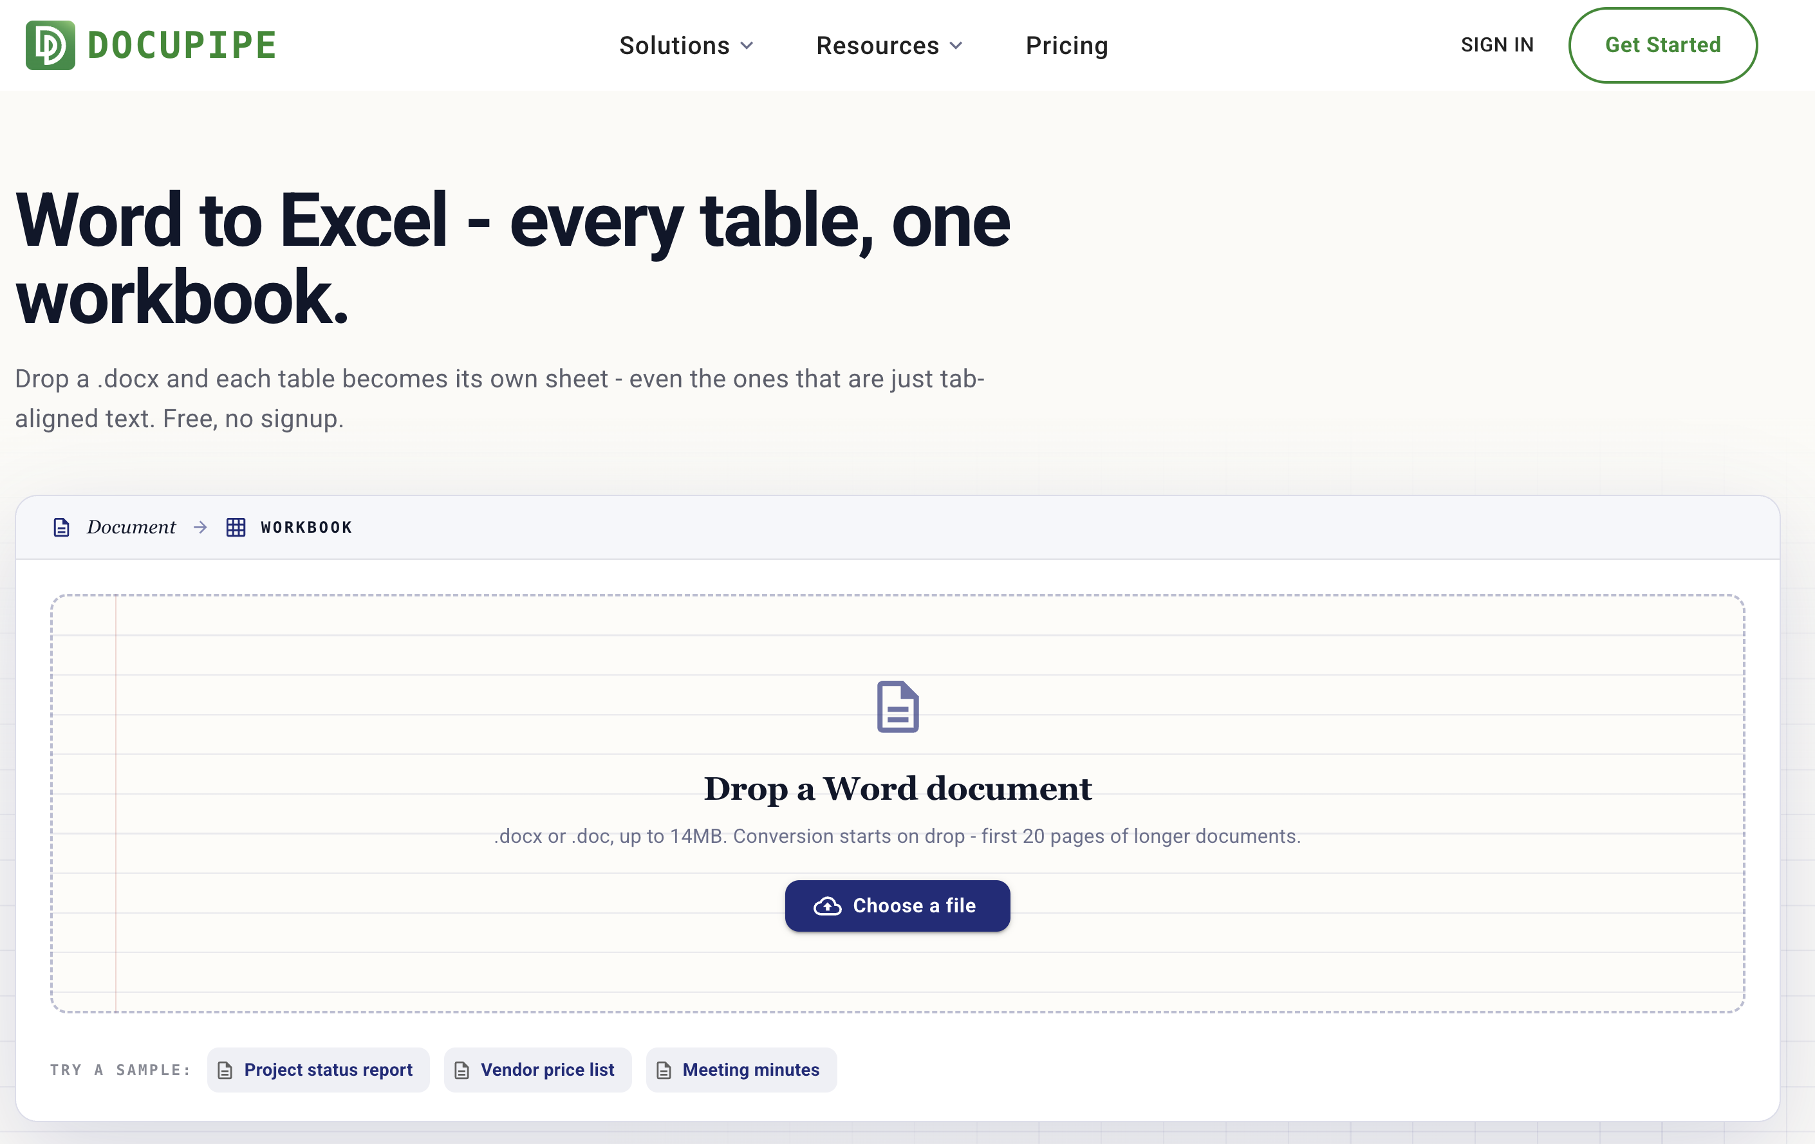The height and width of the screenshot is (1144, 1815).
Task: Click the Meeting minutes file icon
Action: 664,1070
